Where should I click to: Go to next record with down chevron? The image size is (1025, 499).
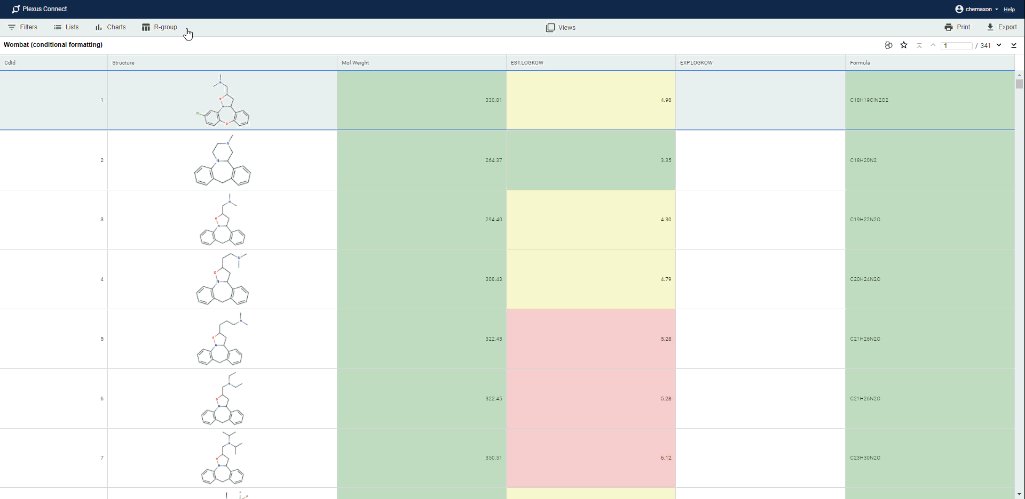pos(999,45)
